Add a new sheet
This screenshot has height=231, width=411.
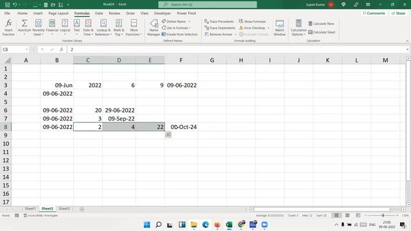[x=82, y=209]
